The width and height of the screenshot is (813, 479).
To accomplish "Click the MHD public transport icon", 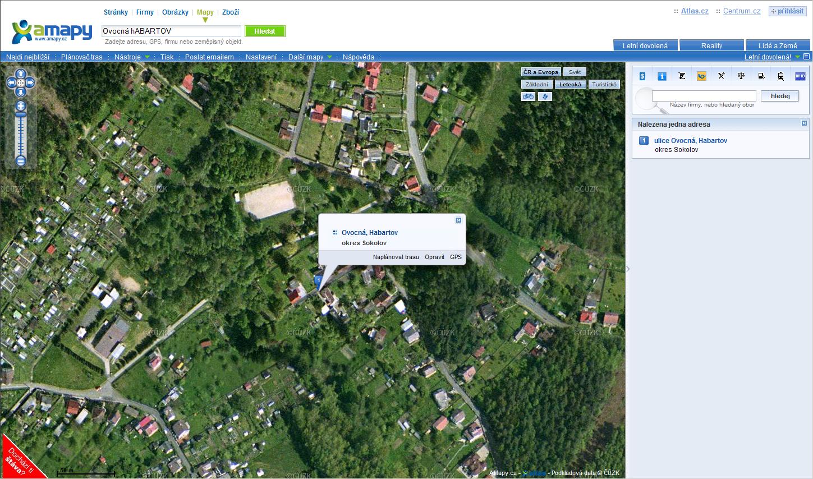I will 800,76.
